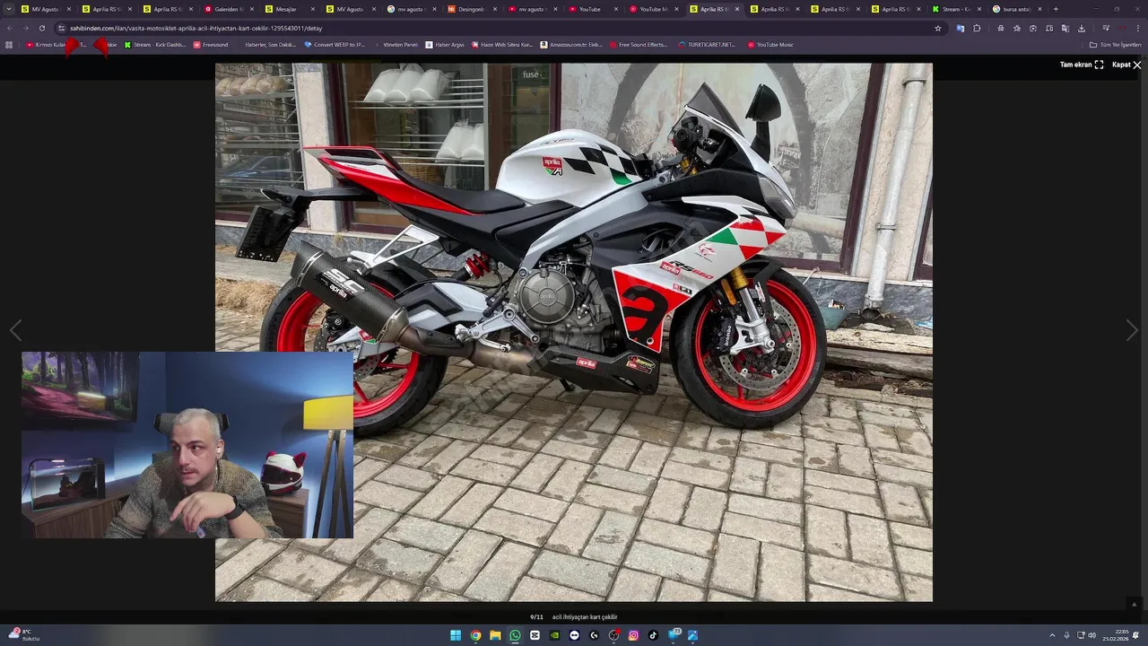Open File Explorer from the taskbar
Screen dimensions: 1148x646
(495, 635)
